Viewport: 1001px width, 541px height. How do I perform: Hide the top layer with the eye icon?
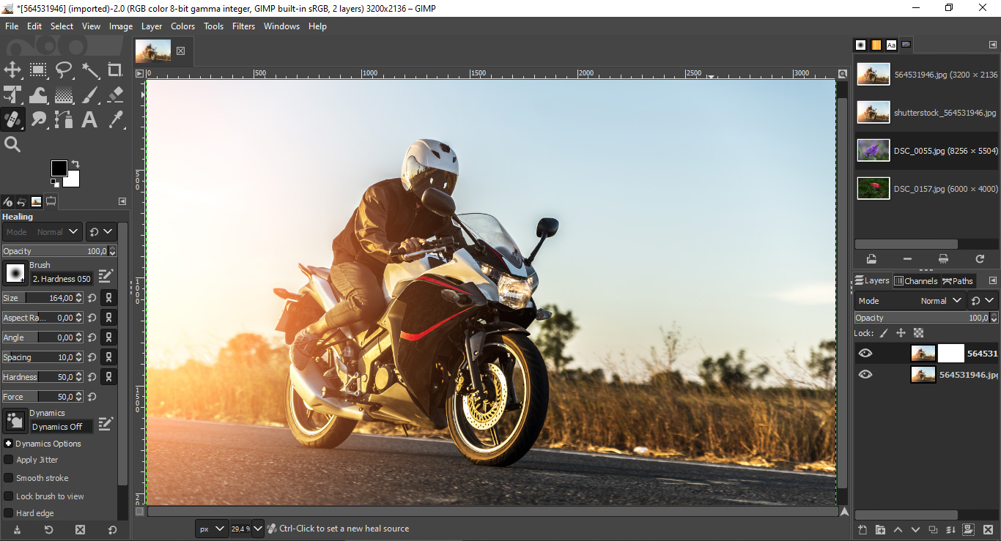[x=865, y=354]
